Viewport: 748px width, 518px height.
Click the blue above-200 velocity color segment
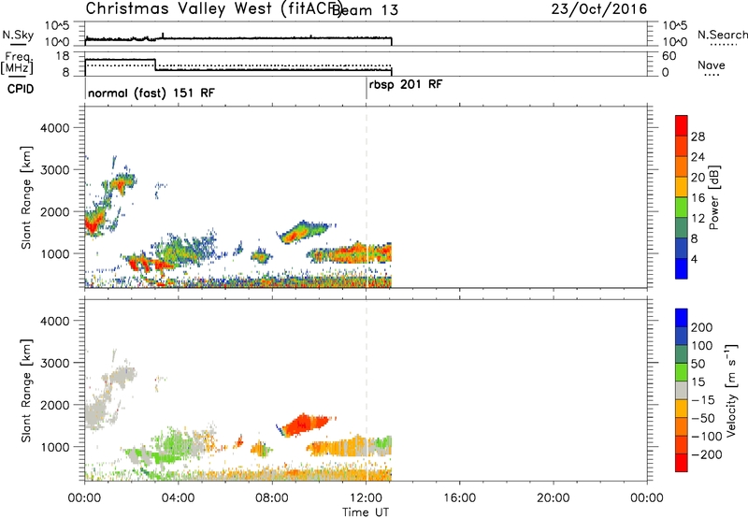[x=682, y=318]
